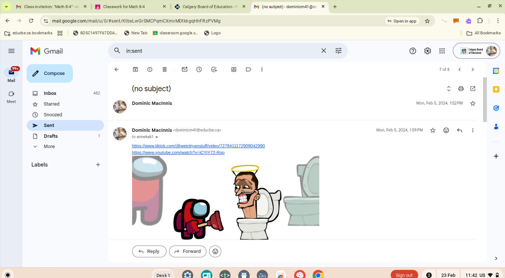
Task: Expand the More folders list
Action: pyautogui.click(x=65, y=147)
